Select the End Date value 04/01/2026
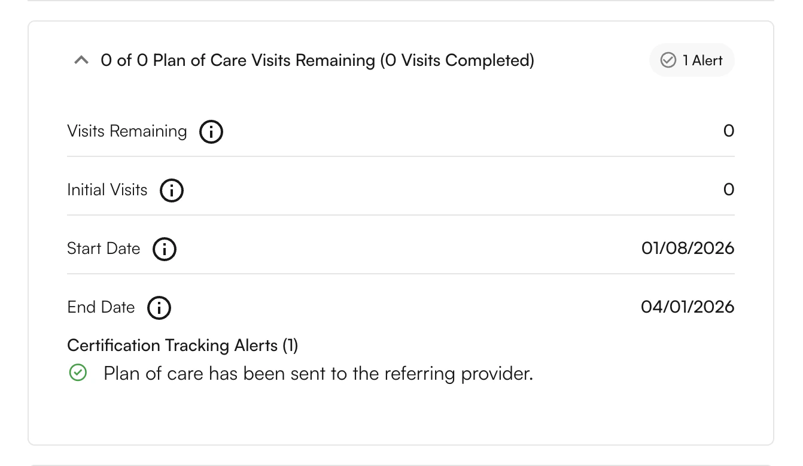This screenshot has height=466, width=803. (689, 307)
